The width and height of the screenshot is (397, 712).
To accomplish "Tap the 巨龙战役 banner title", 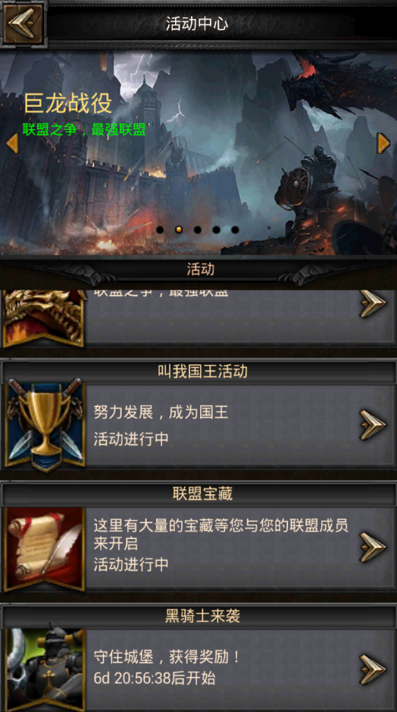I will [67, 102].
